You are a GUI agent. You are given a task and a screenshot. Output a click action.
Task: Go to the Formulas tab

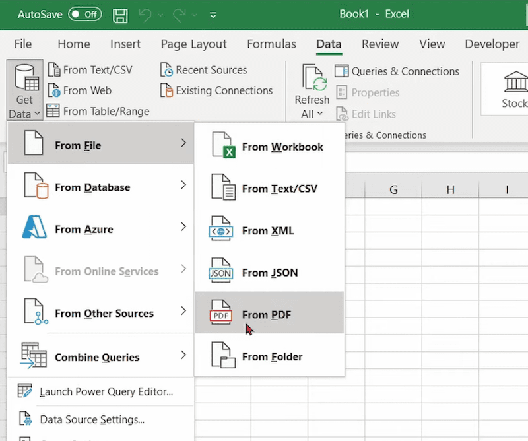coord(271,44)
